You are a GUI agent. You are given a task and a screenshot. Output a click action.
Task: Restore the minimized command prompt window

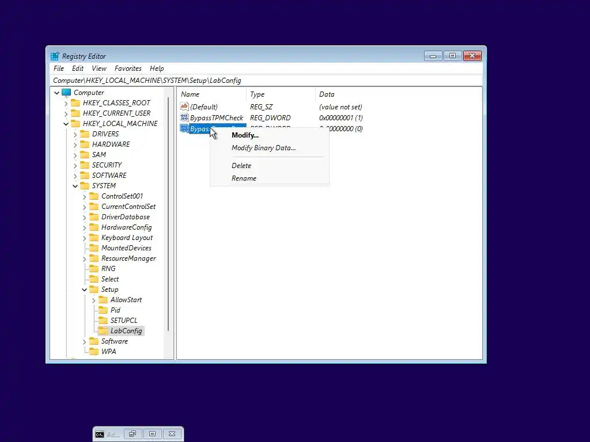point(133,434)
